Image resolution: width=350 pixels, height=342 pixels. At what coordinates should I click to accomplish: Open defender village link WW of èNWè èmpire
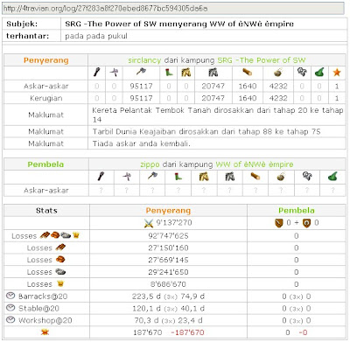pos(255,164)
